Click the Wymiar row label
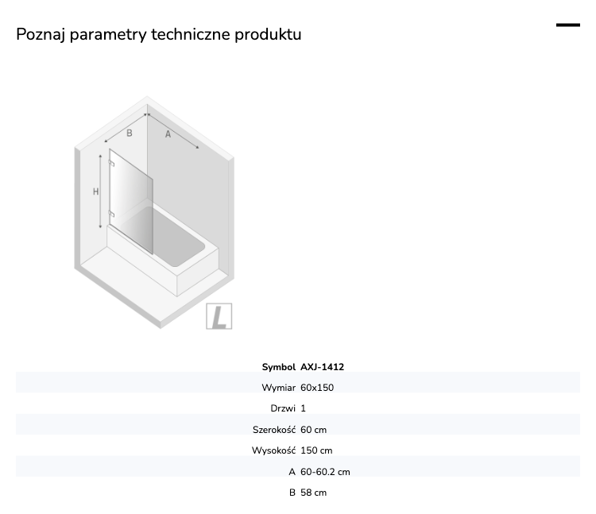The image size is (596, 514). [x=279, y=388]
